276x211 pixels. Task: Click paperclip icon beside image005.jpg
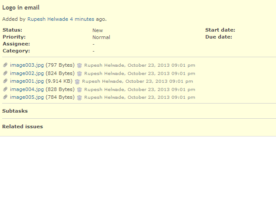click(x=5, y=97)
